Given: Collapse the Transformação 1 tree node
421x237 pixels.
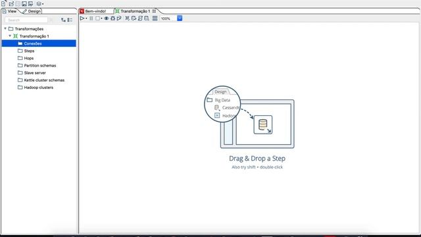Looking at the screenshot, I should pyautogui.click(x=10, y=36).
